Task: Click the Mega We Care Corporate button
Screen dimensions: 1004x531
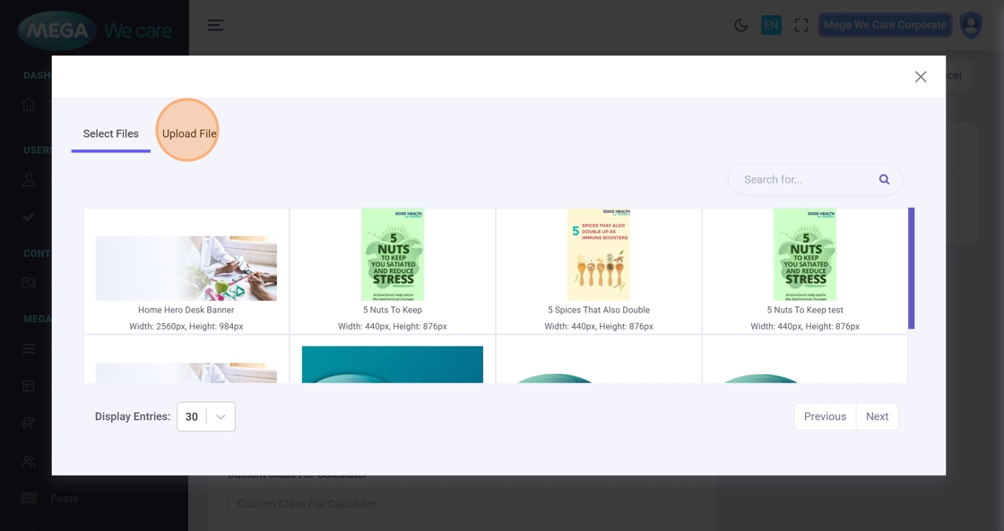Action: 885,25
